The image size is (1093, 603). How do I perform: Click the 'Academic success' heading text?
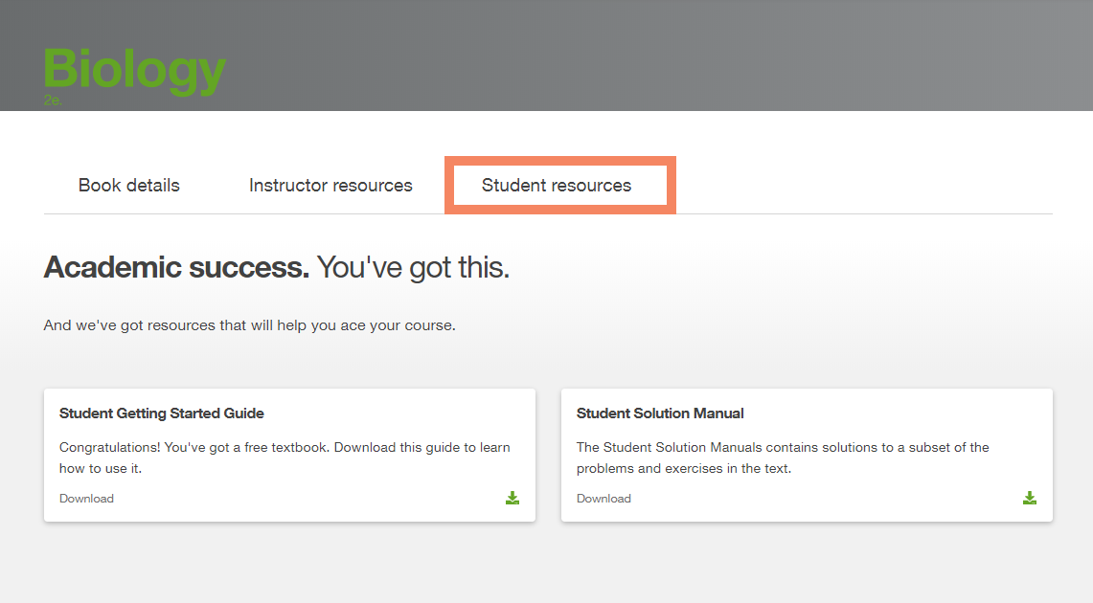click(175, 267)
